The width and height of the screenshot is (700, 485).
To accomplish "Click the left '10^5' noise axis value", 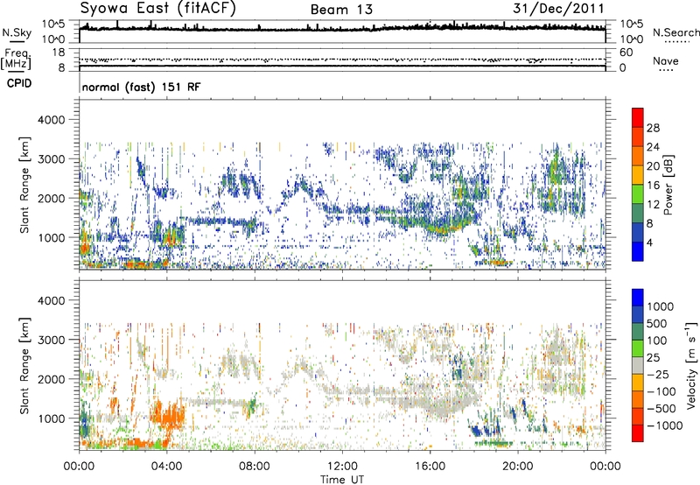I will [x=53, y=25].
